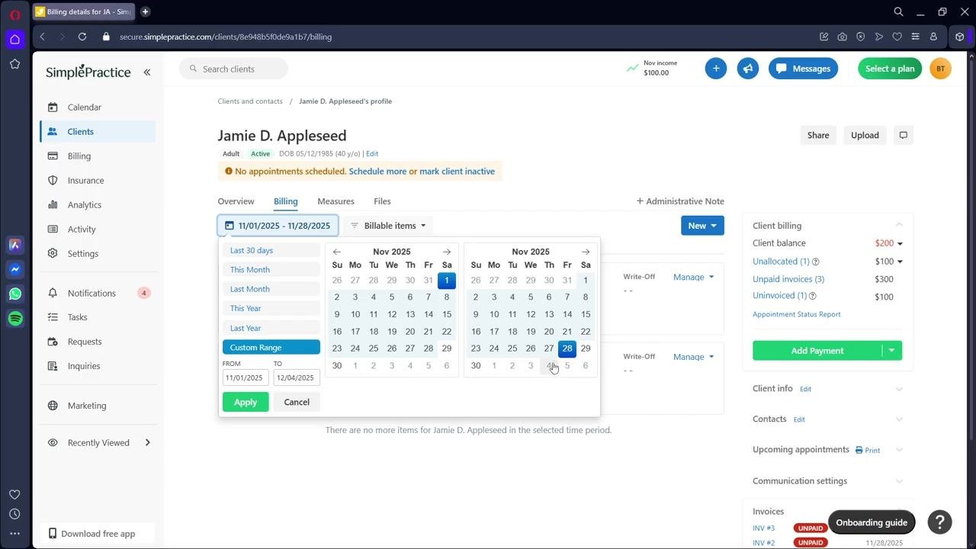Expand the Communication settings section

899,481
